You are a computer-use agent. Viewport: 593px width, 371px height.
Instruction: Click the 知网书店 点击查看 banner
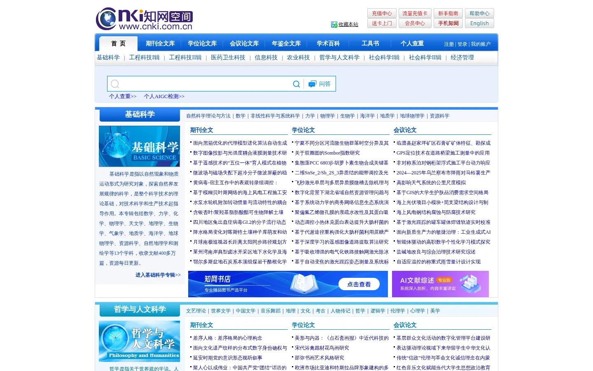tap(288, 284)
